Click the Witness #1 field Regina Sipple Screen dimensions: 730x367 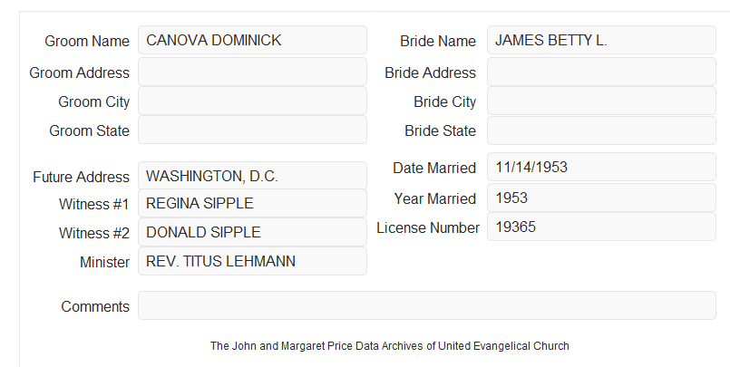click(x=252, y=203)
